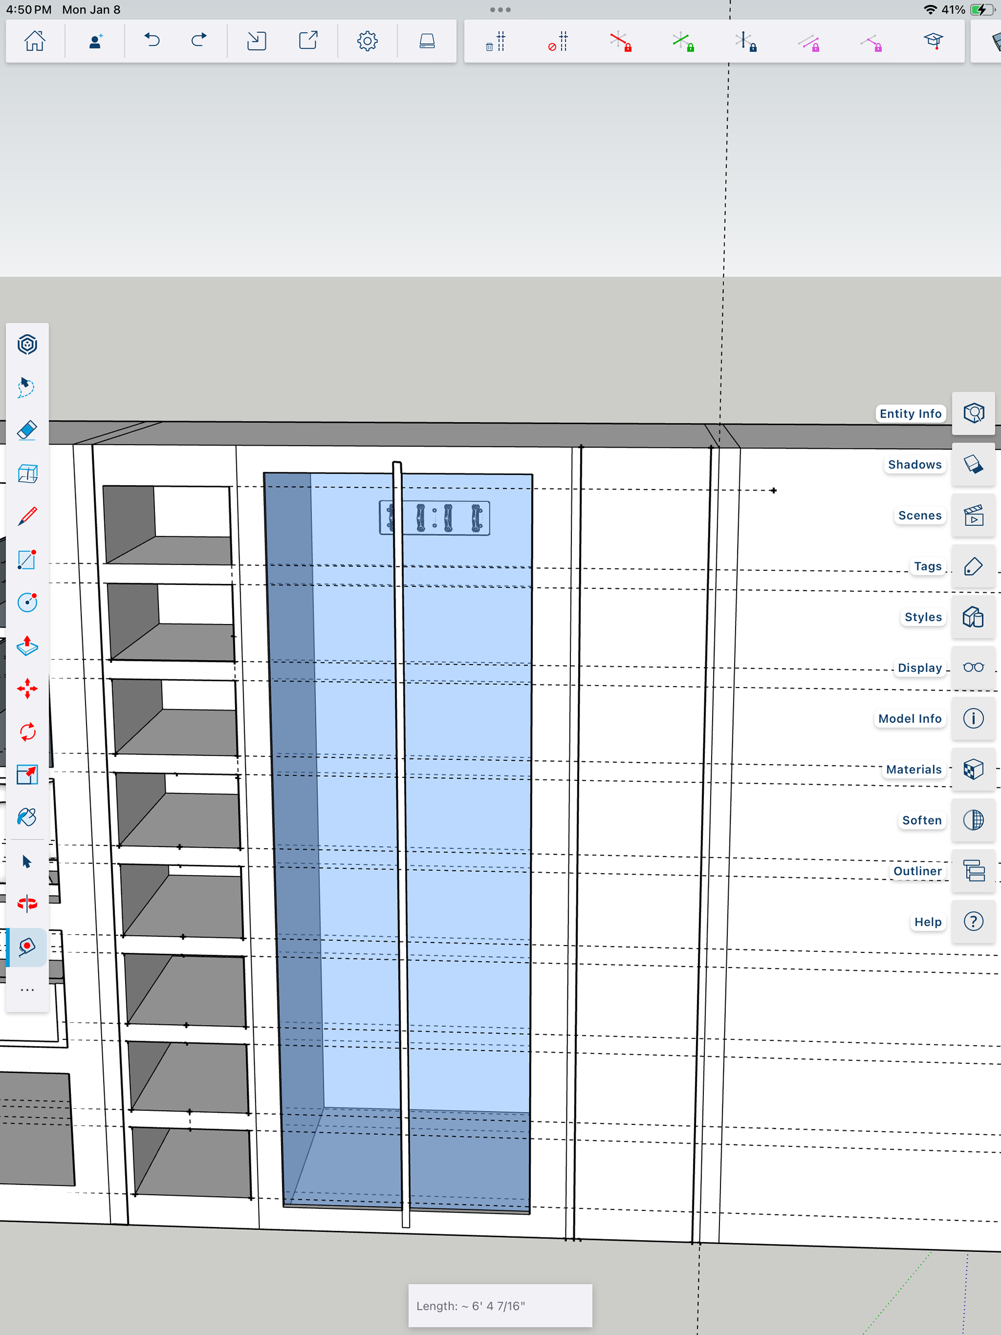Choose the Move tool with red arrows

(27, 689)
